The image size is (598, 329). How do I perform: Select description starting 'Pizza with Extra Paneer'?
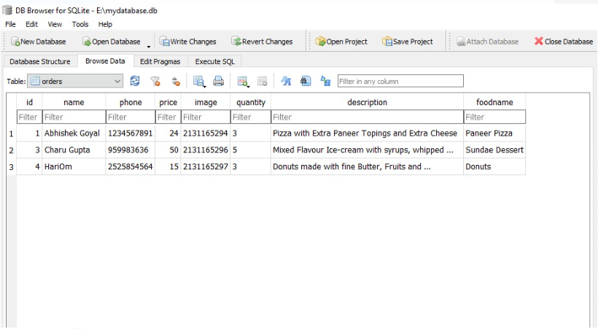[x=368, y=133]
